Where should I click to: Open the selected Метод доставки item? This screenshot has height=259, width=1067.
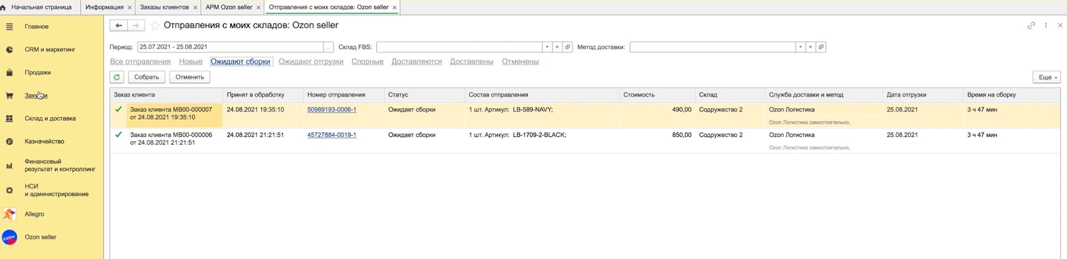coord(821,47)
